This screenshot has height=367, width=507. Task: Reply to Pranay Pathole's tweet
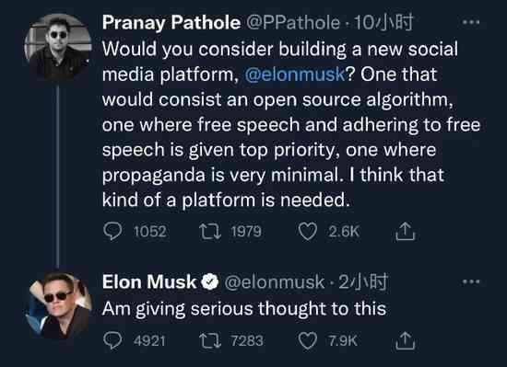pyautogui.click(x=112, y=231)
